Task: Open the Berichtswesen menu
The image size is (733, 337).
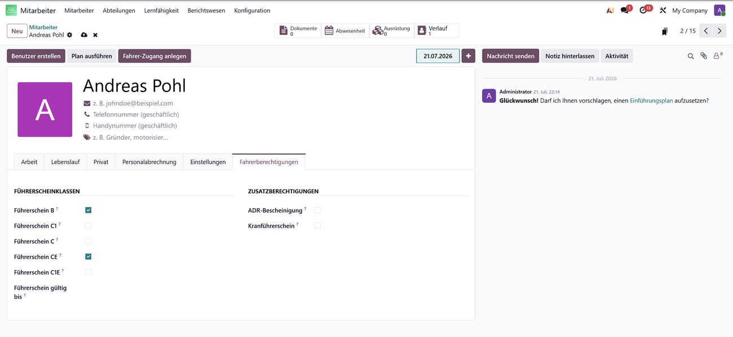Action: (x=206, y=10)
